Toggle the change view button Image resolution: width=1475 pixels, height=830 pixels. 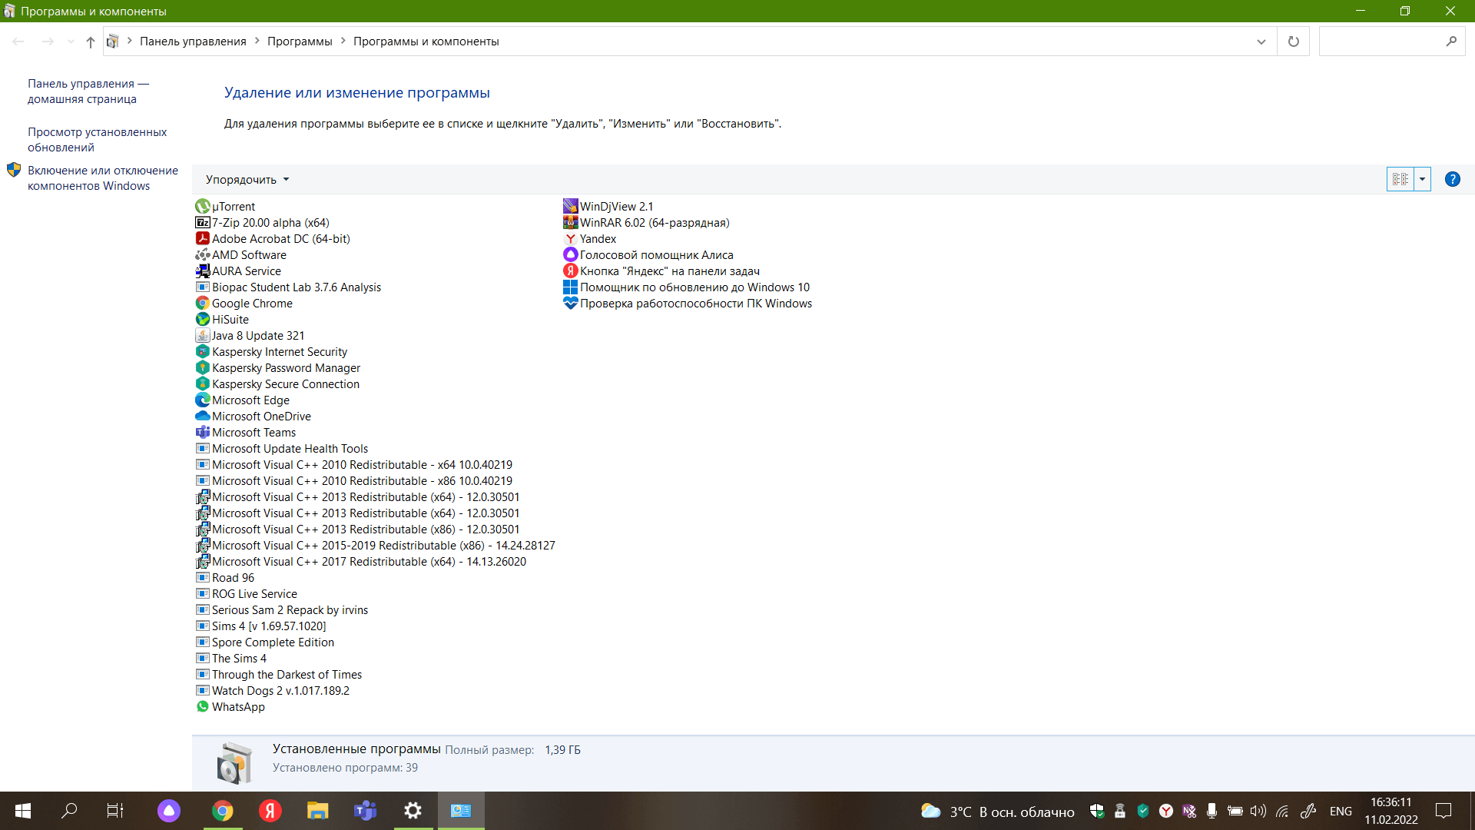1400,179
